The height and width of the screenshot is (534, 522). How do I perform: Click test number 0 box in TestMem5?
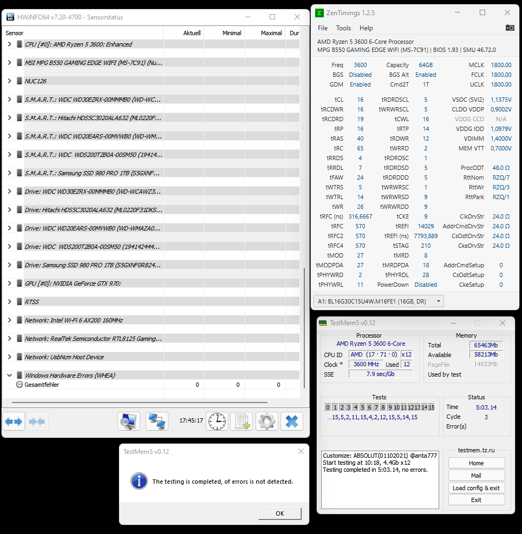[x=328, y=407]
